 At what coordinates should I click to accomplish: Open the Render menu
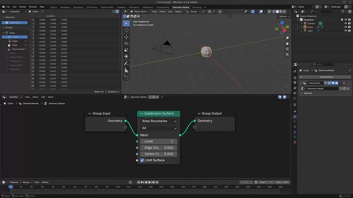tap(23, 7)
